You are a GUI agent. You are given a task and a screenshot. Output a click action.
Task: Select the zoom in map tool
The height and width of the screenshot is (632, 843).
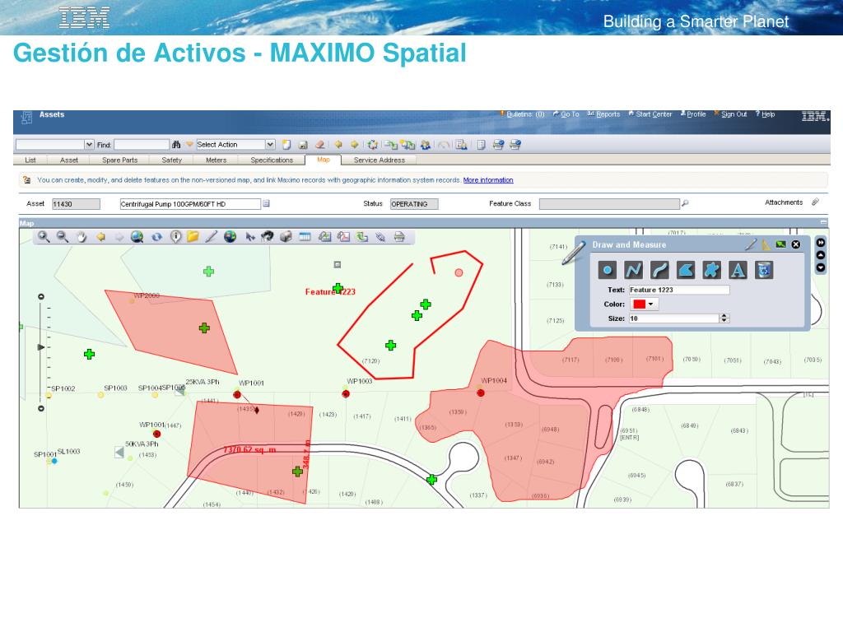[44, 236]
